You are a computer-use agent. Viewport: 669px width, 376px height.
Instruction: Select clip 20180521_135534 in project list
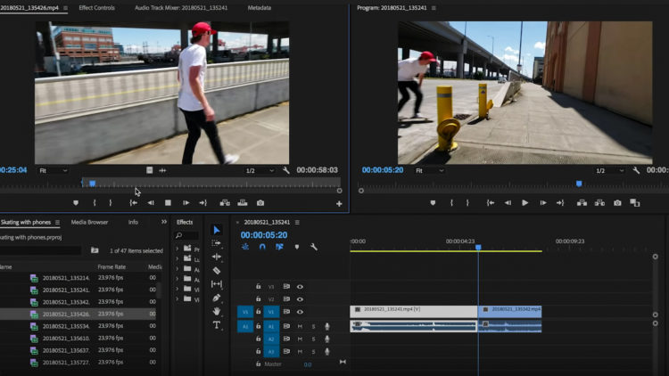point(66,326)
